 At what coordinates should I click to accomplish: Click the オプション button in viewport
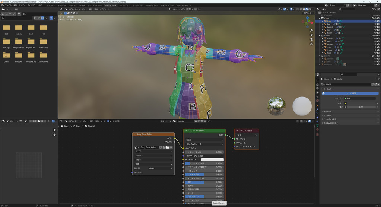click(x=308, y=13)
